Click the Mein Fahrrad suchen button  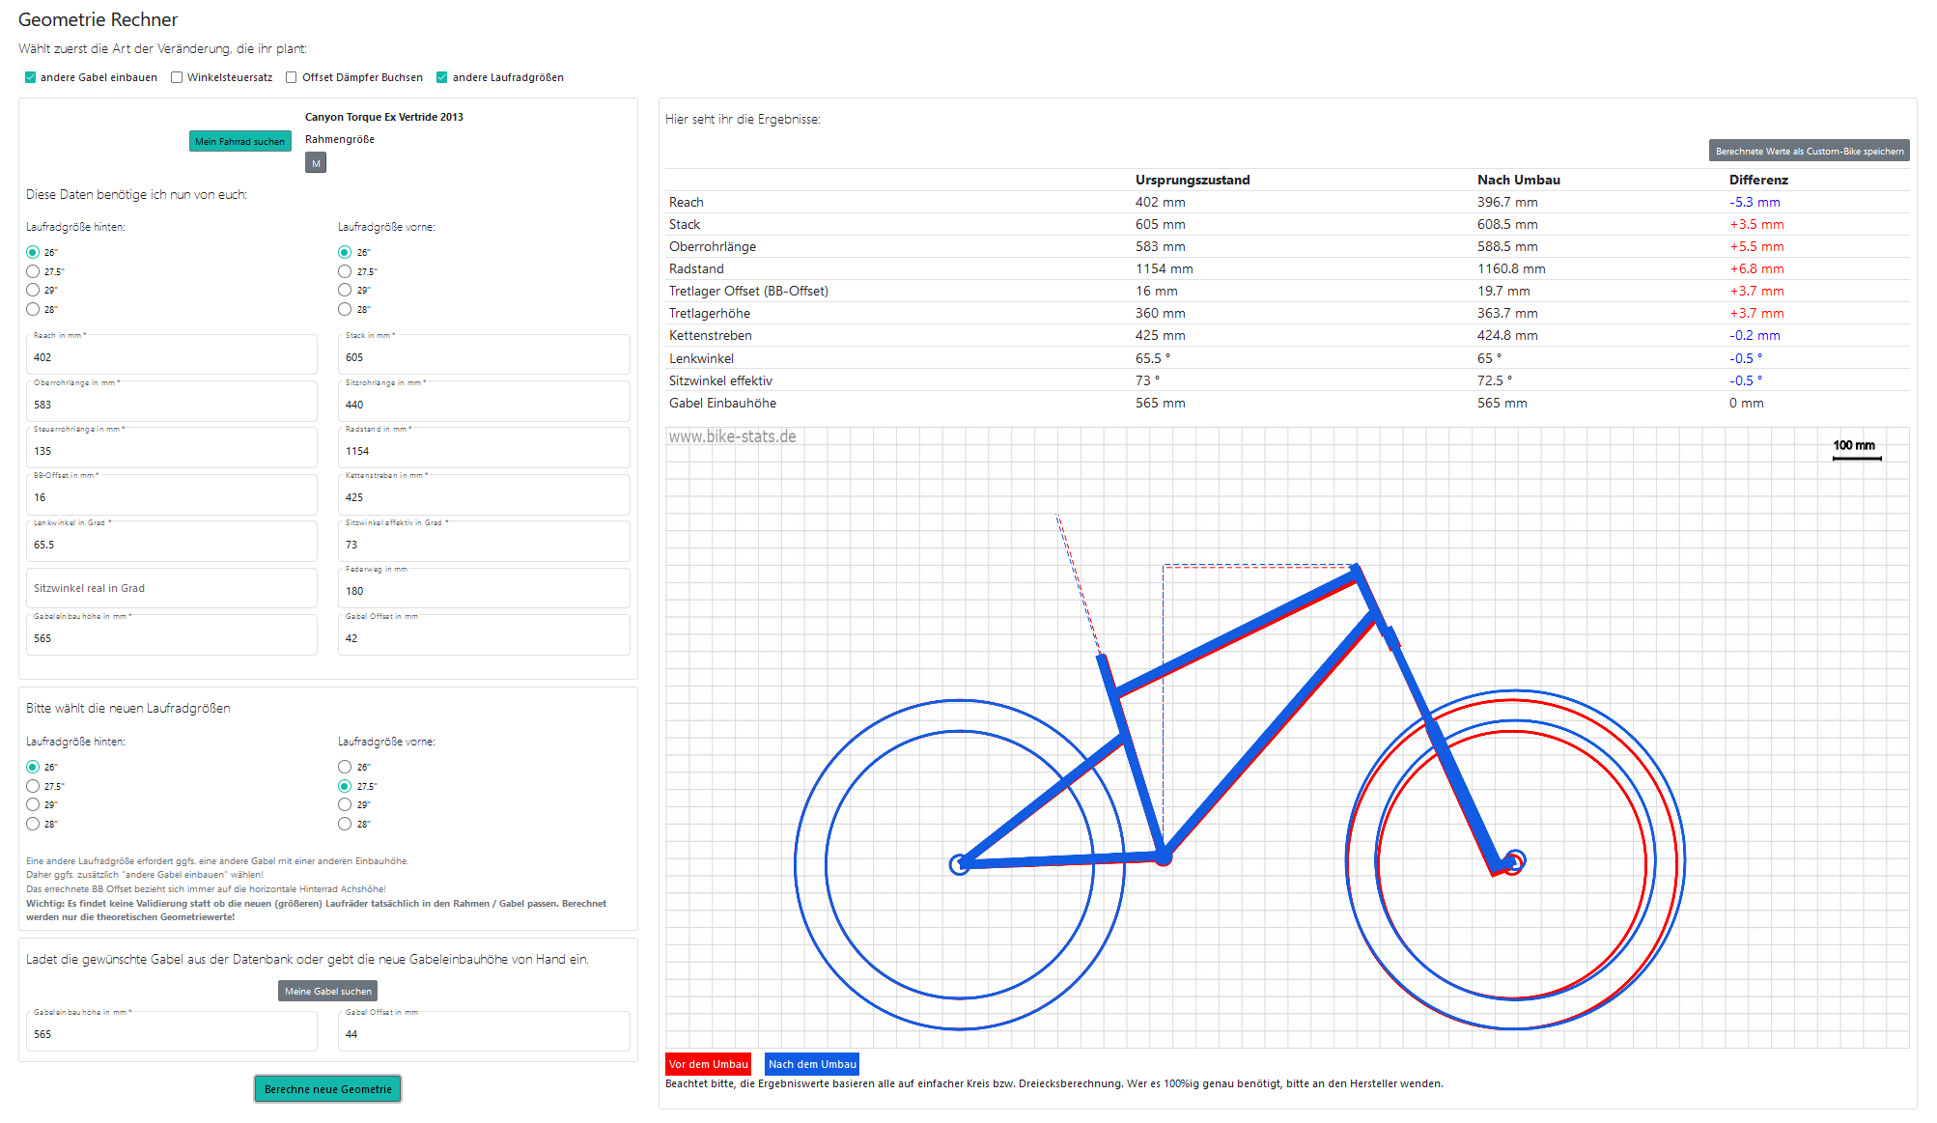[239, 141]
